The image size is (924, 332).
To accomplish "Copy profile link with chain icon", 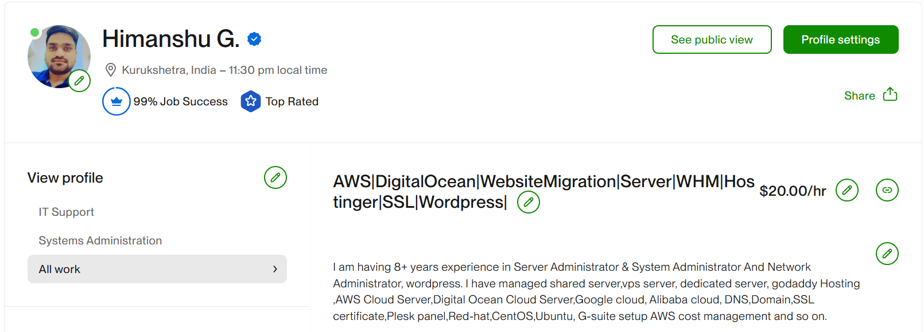I will [887, 190].
